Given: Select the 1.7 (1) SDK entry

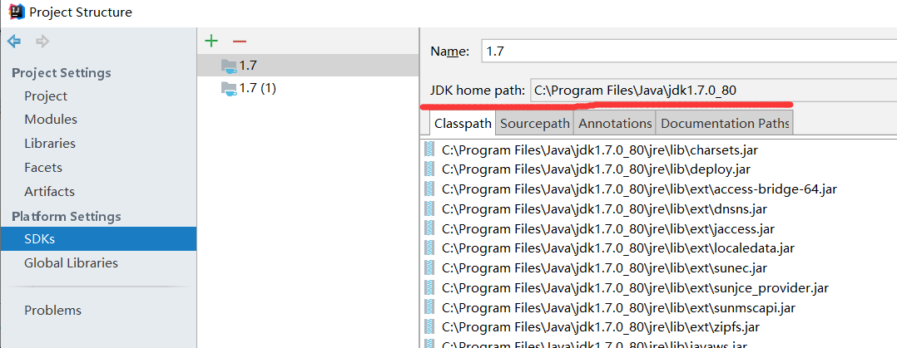Looking at the screenshot, I should (309, 89).
